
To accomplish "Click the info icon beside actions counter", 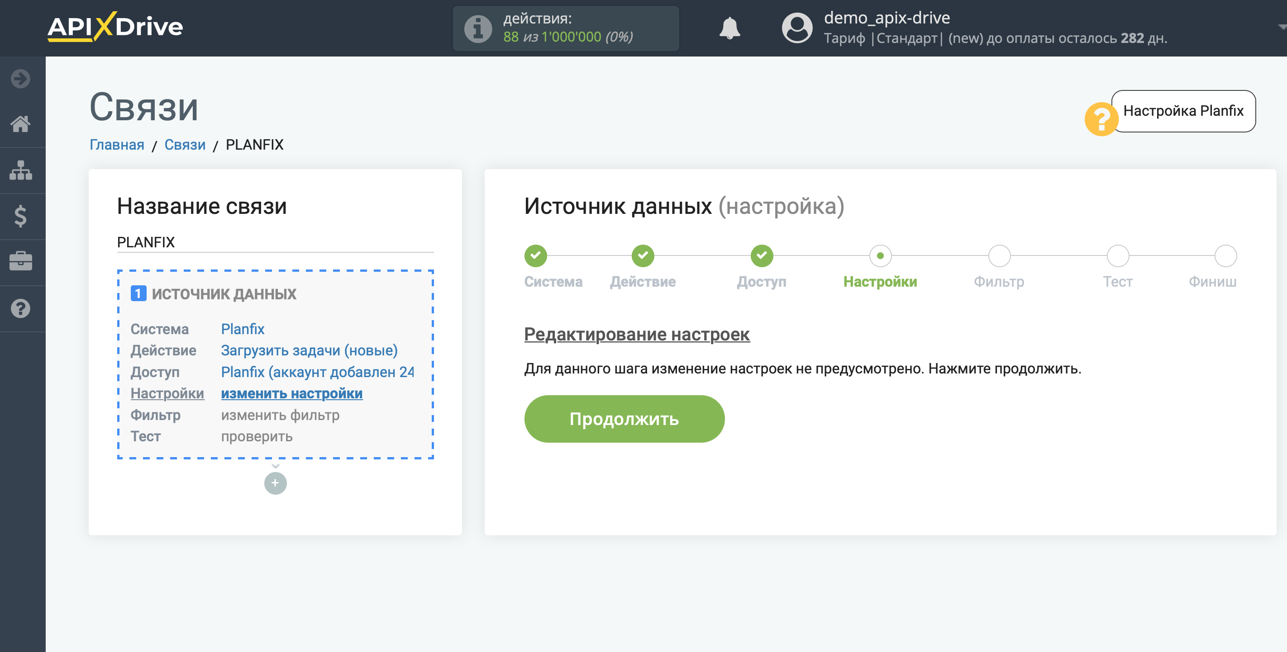I will click(477, 28).
